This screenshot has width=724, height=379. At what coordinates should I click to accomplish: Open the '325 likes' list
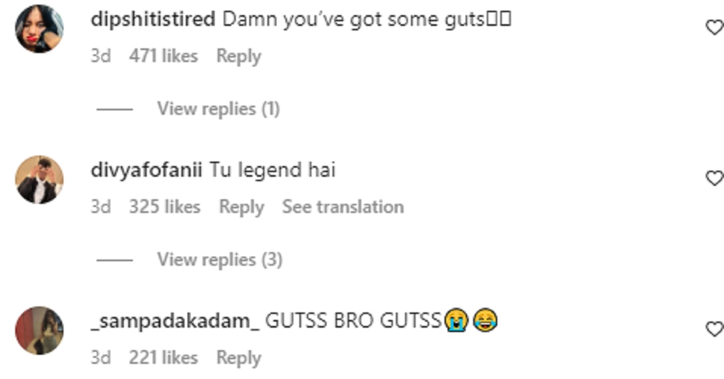click(x=165, y=207)
